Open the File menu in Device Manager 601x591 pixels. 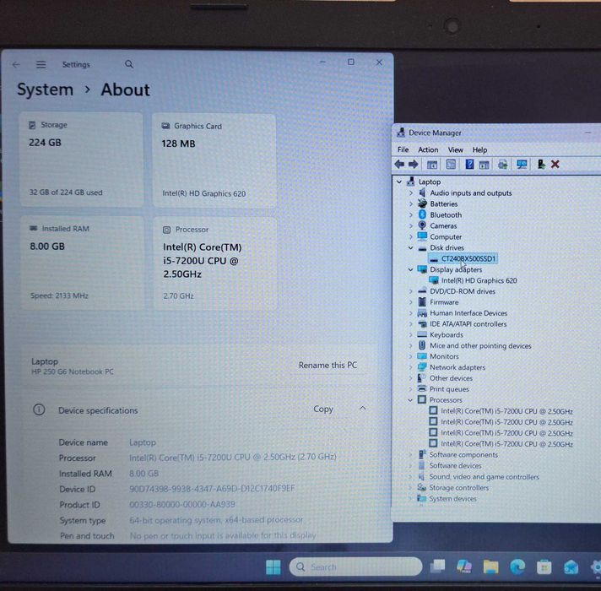(403, 149)
